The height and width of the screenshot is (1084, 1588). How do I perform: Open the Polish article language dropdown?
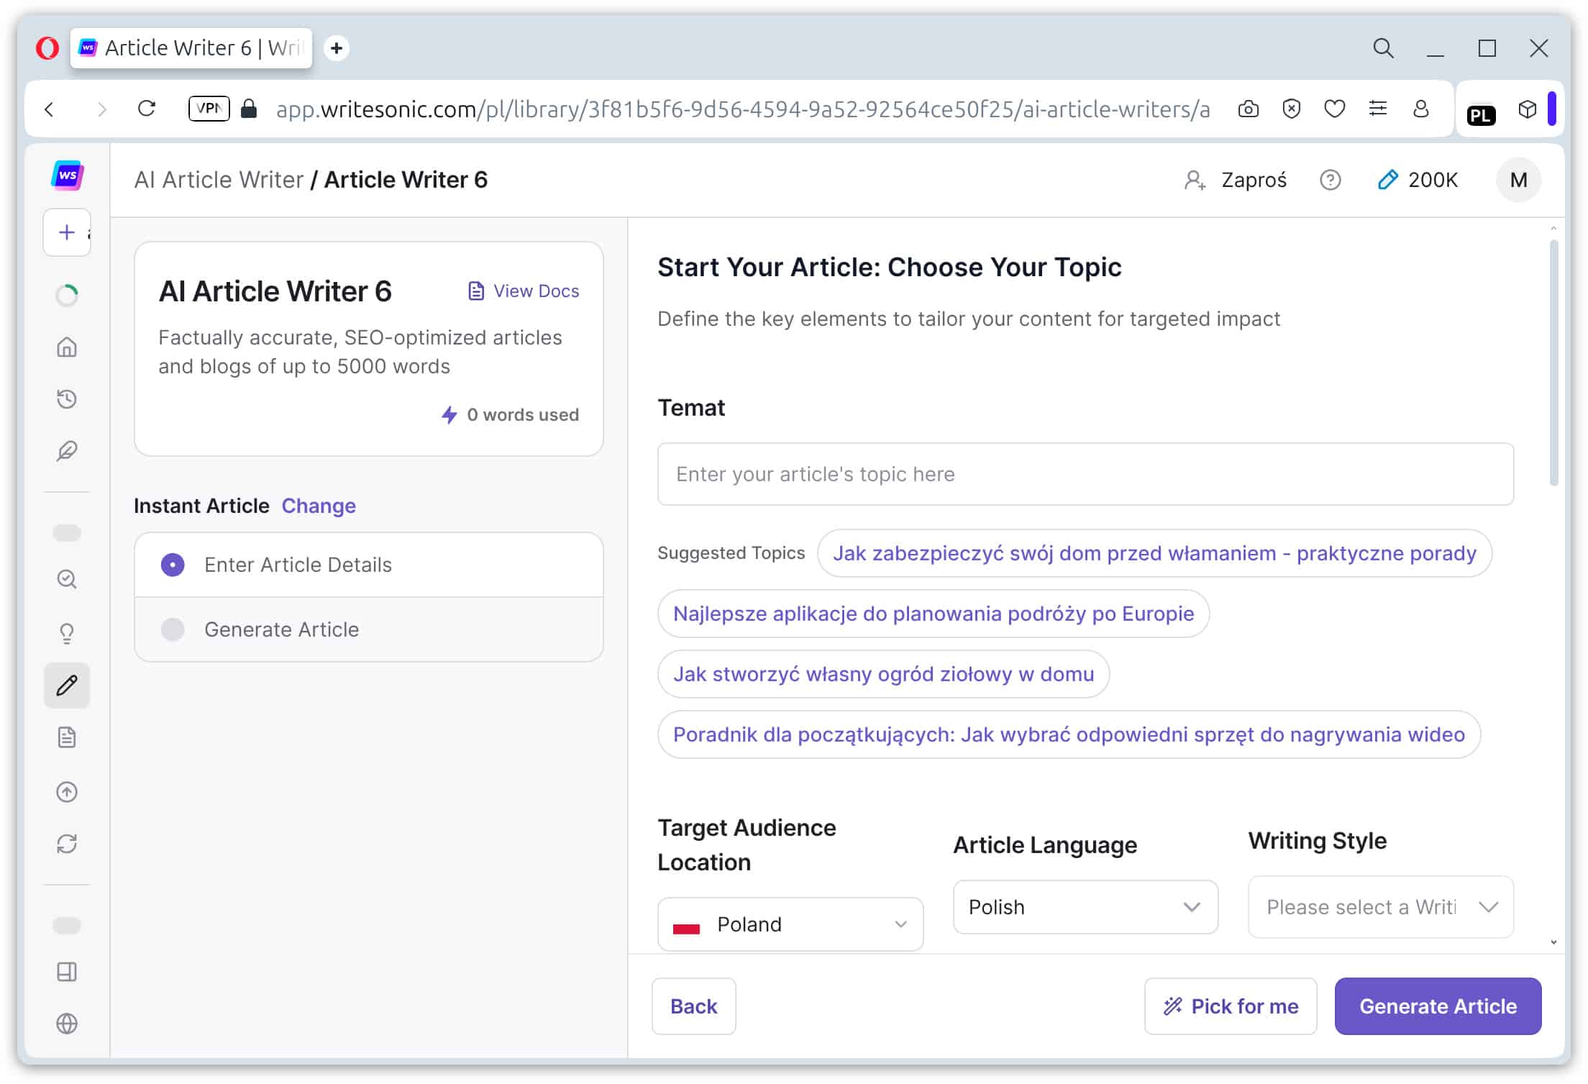(x=1085, y=907)
